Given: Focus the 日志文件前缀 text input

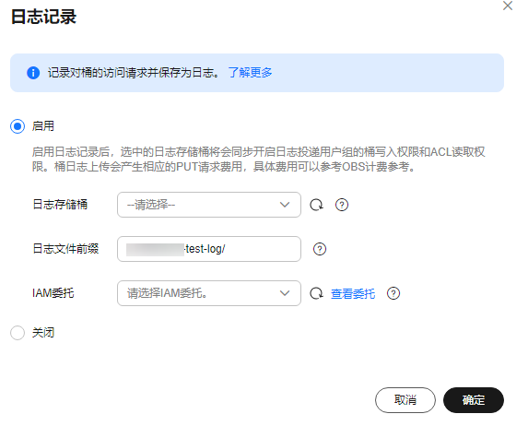Looking at the screenshot, I should coord(209,249).
